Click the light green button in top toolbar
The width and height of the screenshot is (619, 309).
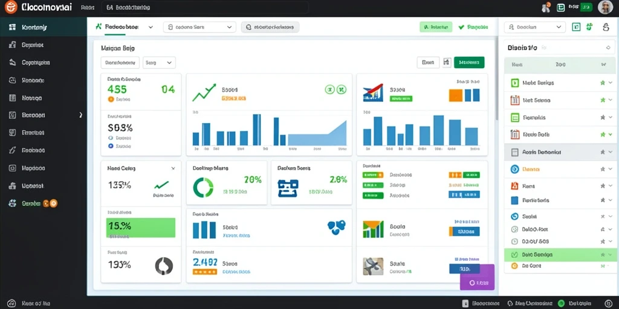coord(436,27)
